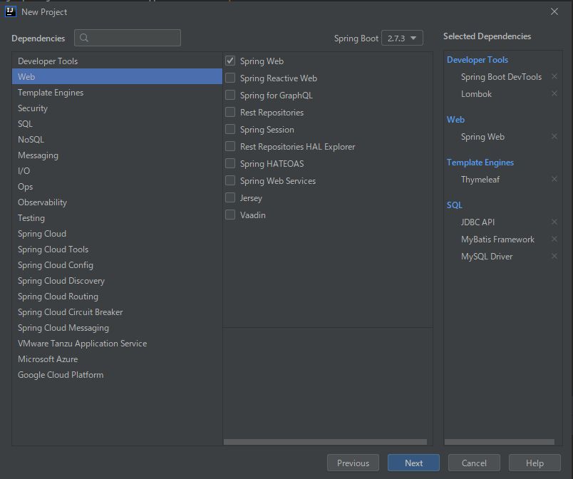
Task: Select the Messaging category
Action: (117, 155)
